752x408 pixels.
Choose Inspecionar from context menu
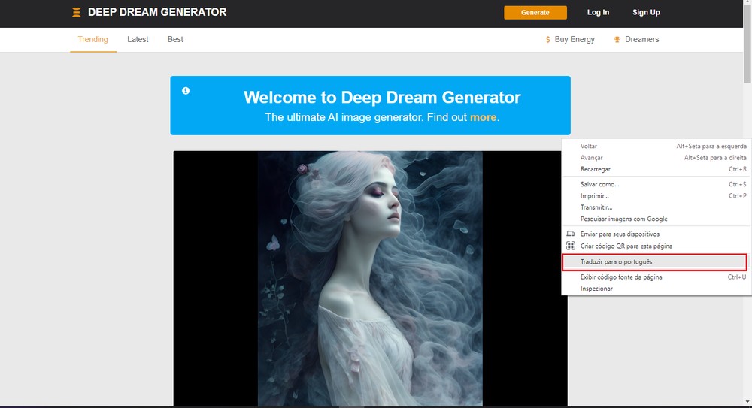coord(656,289)
